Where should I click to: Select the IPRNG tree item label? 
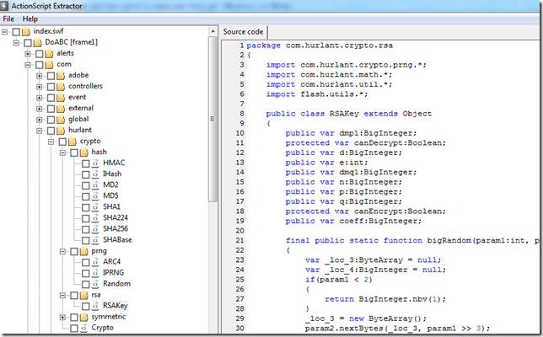(x=113, y=273)
